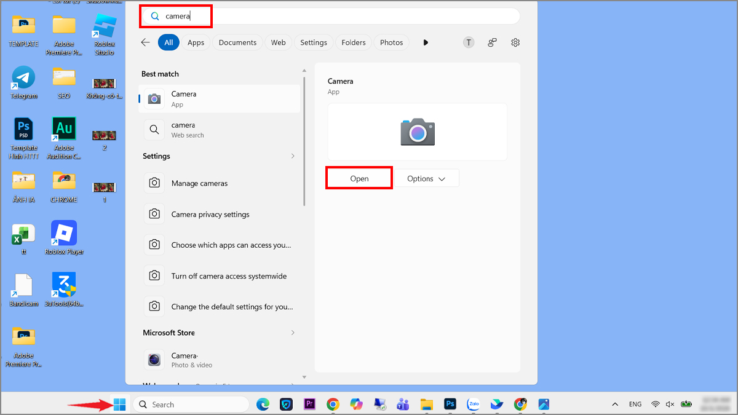
Task: Open Copilot from the taskbar
Action: 356,404
